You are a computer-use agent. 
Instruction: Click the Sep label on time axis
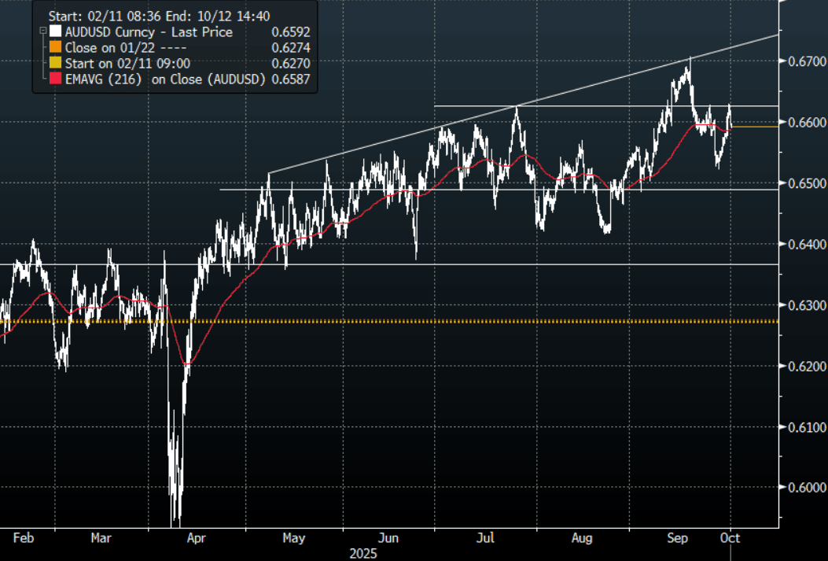[x=678, y=539]
